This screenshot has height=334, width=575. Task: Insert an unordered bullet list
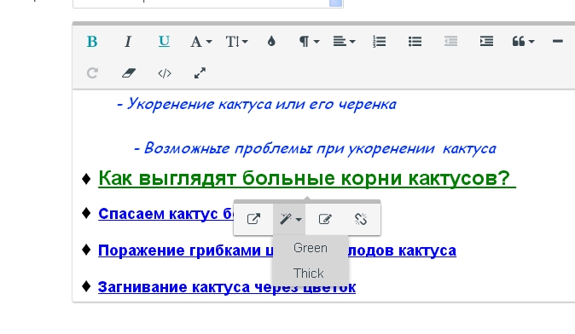pos(415,42)
